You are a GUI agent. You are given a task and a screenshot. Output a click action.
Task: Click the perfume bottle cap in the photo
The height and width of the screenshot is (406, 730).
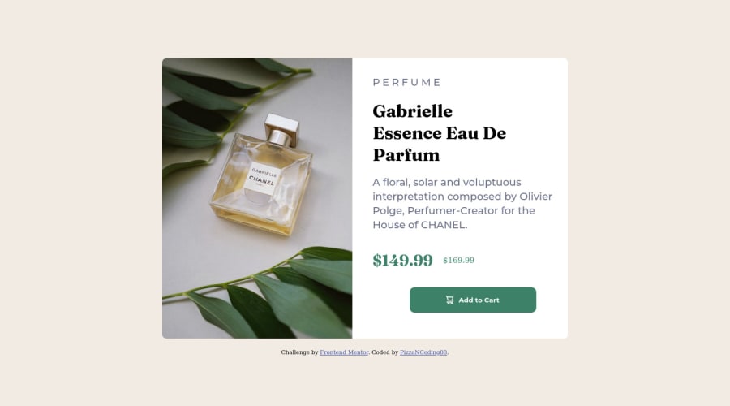coord(281,129)
